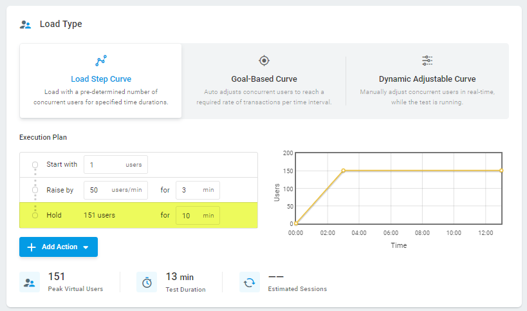The width and height of the screenshot is (527, 311).
Task: Click the Raise by users/min input field
Action: pyautogui.click(x=116, y=190)
